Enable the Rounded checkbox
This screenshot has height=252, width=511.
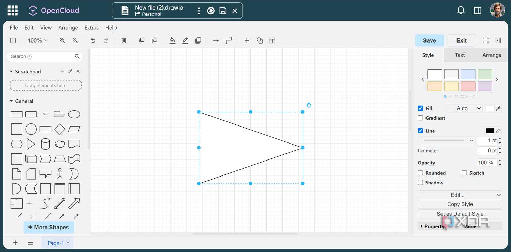tap(420, 173)
